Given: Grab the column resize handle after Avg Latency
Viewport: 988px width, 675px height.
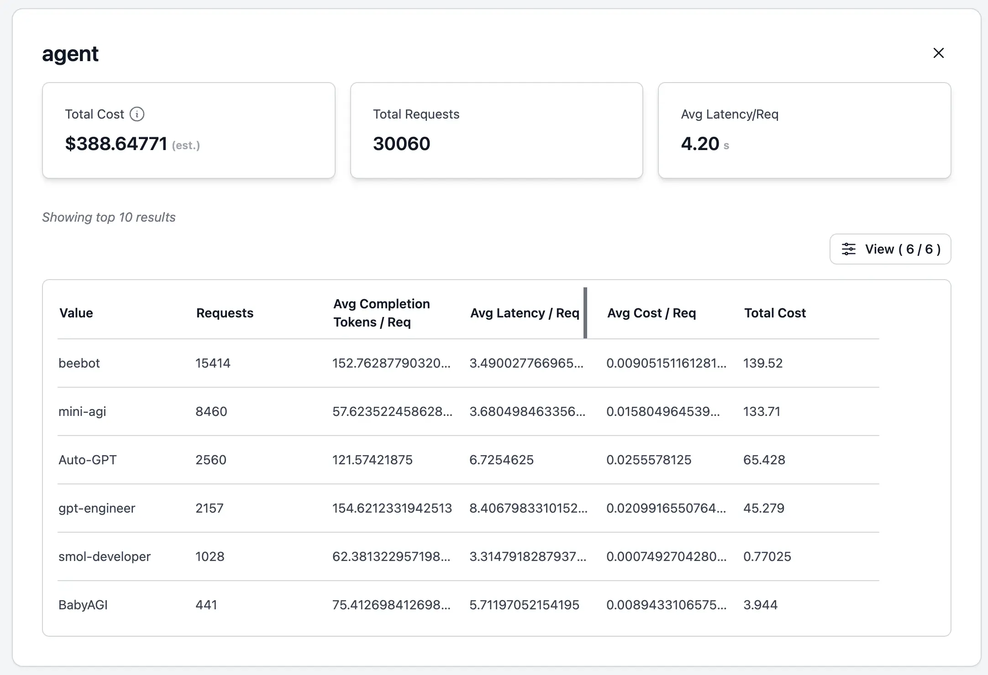Looking at the screenshot, I should (585, 313).
